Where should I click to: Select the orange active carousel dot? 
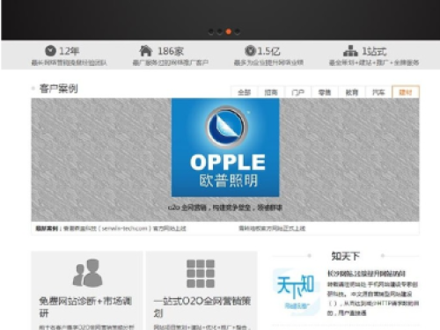(x=229, y=32)
